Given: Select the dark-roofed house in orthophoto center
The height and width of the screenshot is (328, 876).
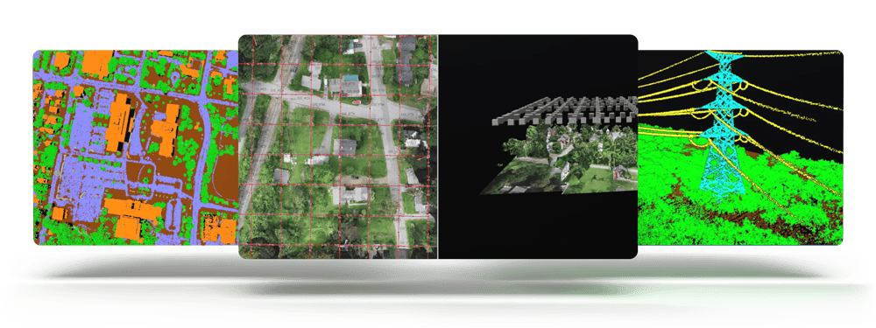Looking at the screenshot, I should tap(346, 147).
